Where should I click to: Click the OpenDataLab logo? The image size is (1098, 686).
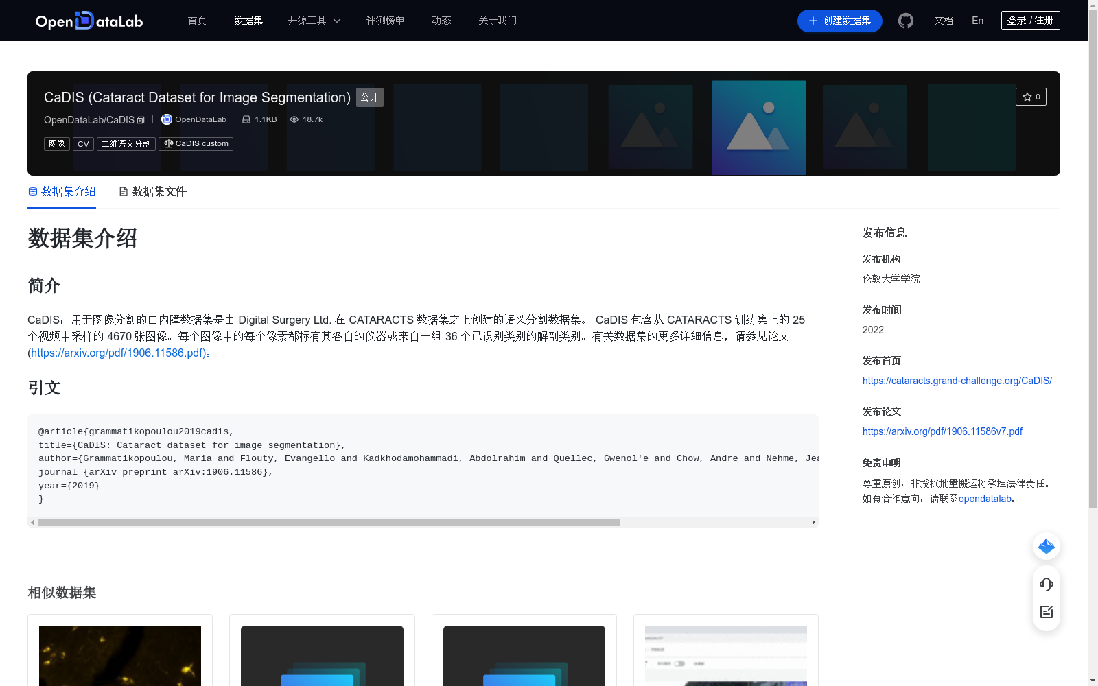89,21
